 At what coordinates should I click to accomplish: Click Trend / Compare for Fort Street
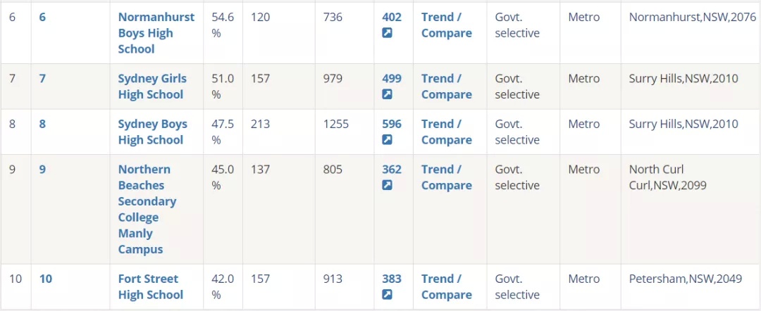pos(447,287)
